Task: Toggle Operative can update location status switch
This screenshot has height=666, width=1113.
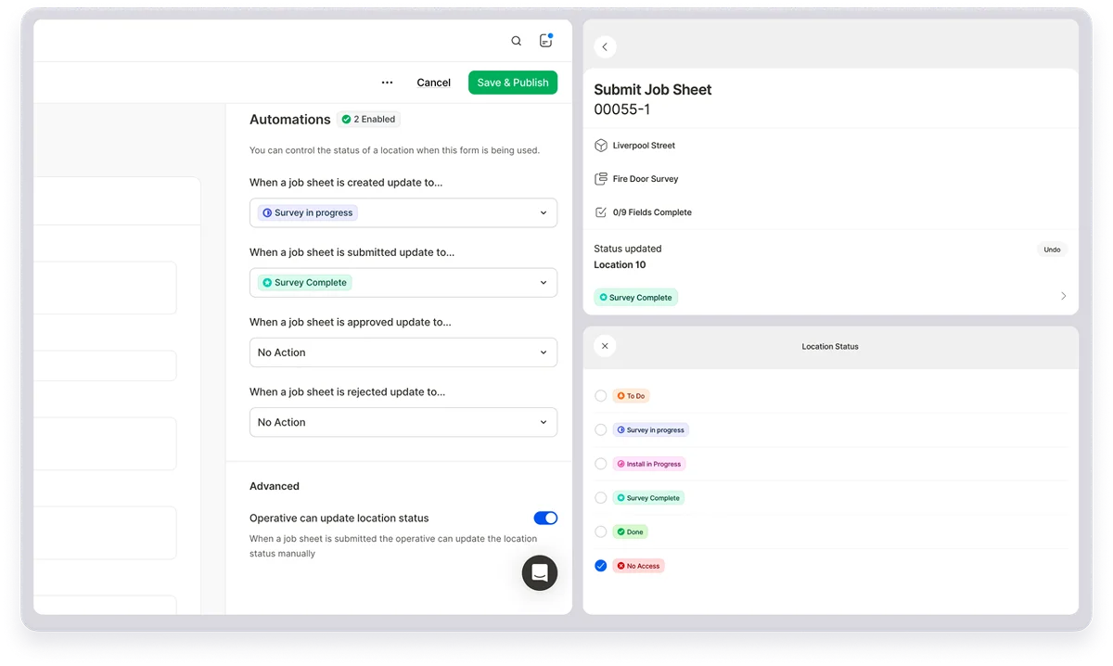Action: 545,519
